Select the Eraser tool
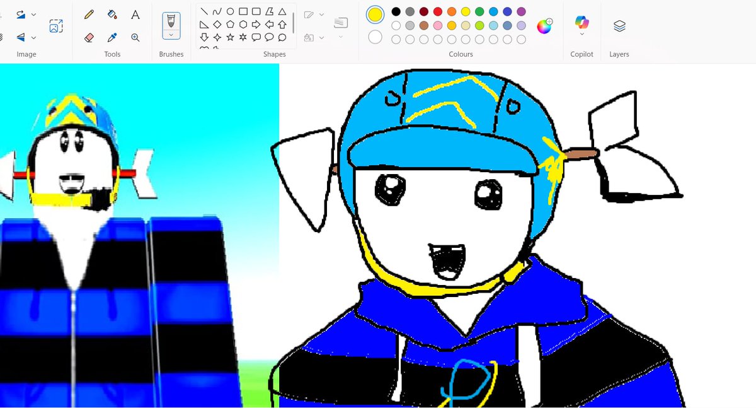Screen dimensions: 756x408 (x=89, y=38)
